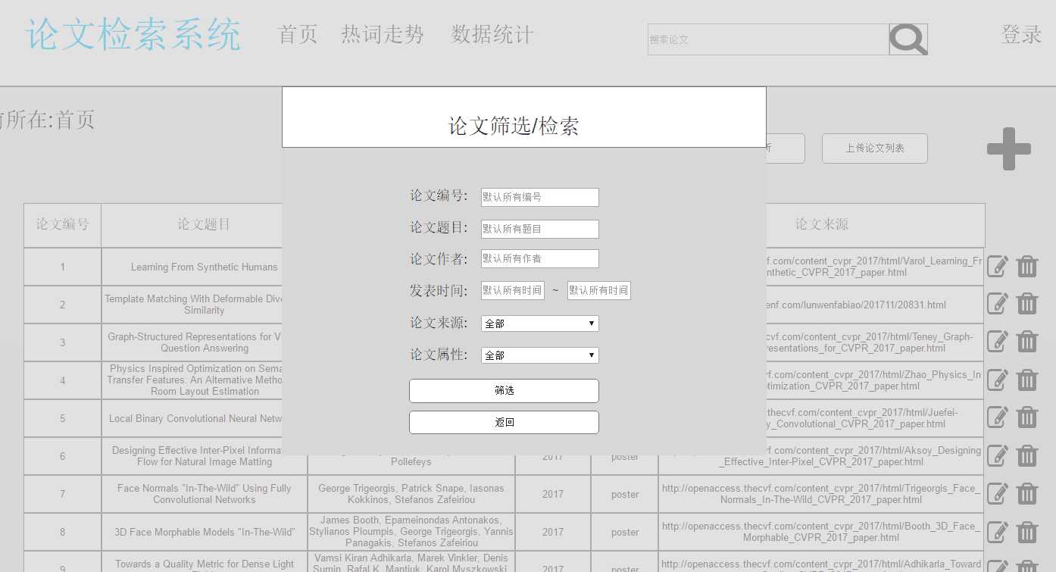Screen dimensions: 1056x572
Task: Edit paper row 8 pencil icon
Action: point(998,531)
